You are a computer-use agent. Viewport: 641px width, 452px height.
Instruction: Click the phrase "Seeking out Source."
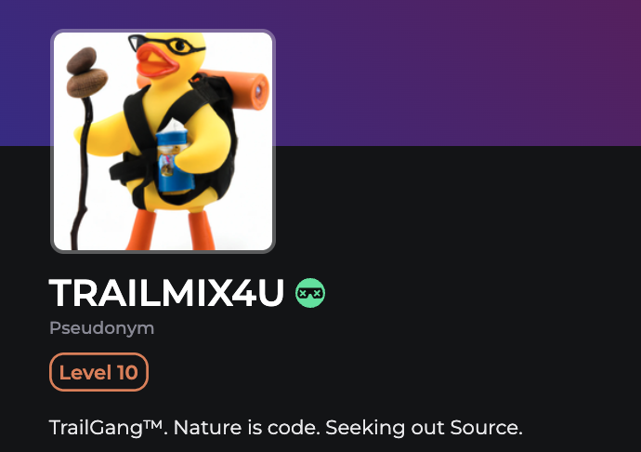pos(424,428)
